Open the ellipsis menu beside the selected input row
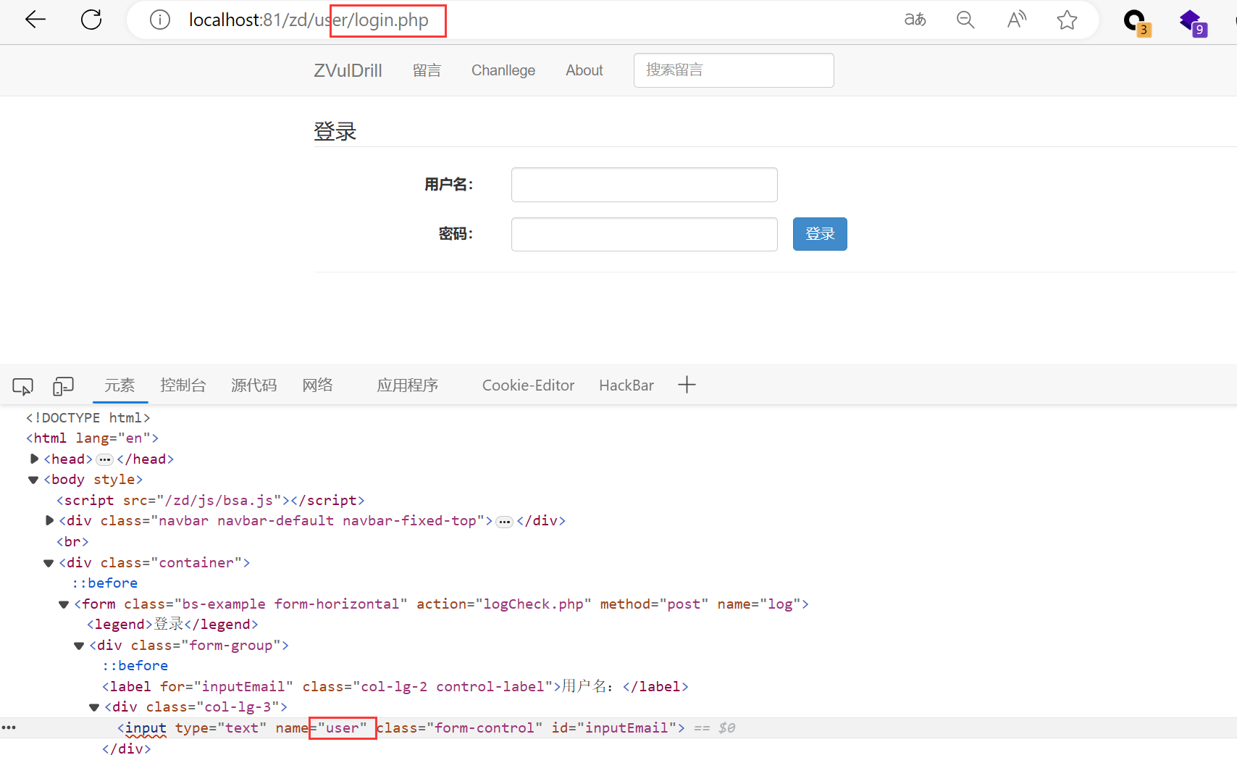This screenshot has width=1237, height=763. point(9,727)
